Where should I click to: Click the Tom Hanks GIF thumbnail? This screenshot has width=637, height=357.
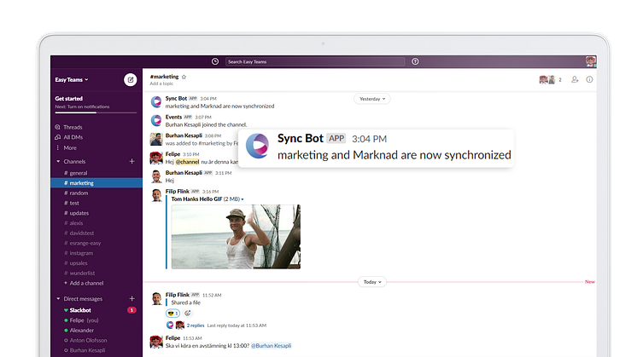[x=236, y=237]
